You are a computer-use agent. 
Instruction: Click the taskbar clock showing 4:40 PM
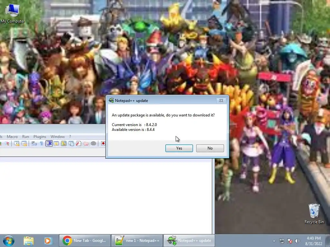(x=314, y=241)
